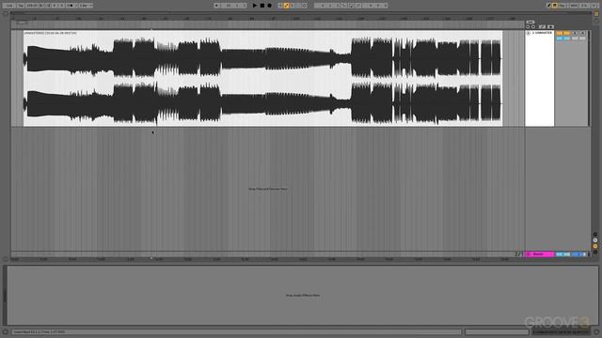Toggle the Loop switch in control bar
The height and width of the screenshot is (338, 602).
[x=351, y=6]
